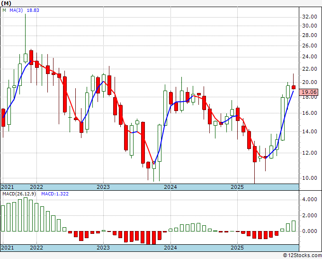Click the tallest green MACD histogram bar
Viewport: 322px width, 259px height.
click(x=26, y=214)
